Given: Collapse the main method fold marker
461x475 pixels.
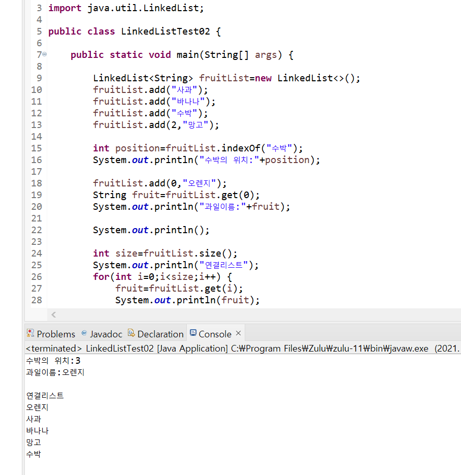Looking at the screenshot, I should [45, 54].
